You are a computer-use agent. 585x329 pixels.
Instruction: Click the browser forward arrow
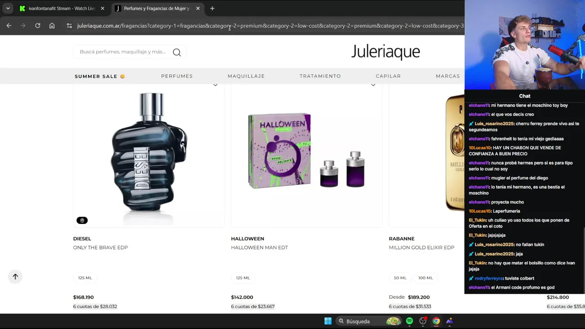[x=23, y=26]
